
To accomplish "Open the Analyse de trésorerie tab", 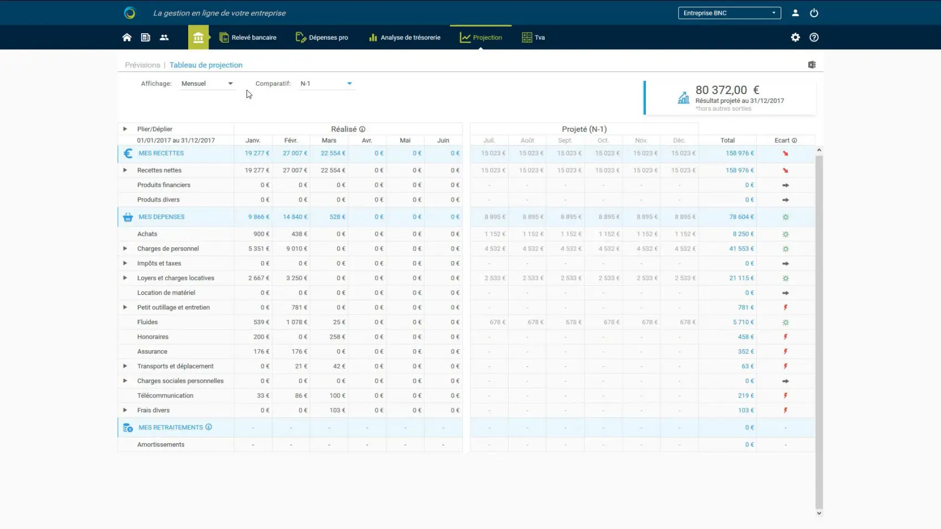I will (x=405, y=38).
